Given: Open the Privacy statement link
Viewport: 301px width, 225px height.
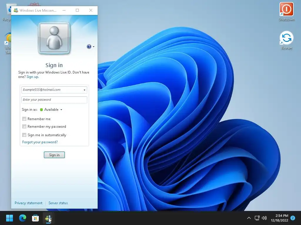Looking at the screenshot, I should 29,203.
